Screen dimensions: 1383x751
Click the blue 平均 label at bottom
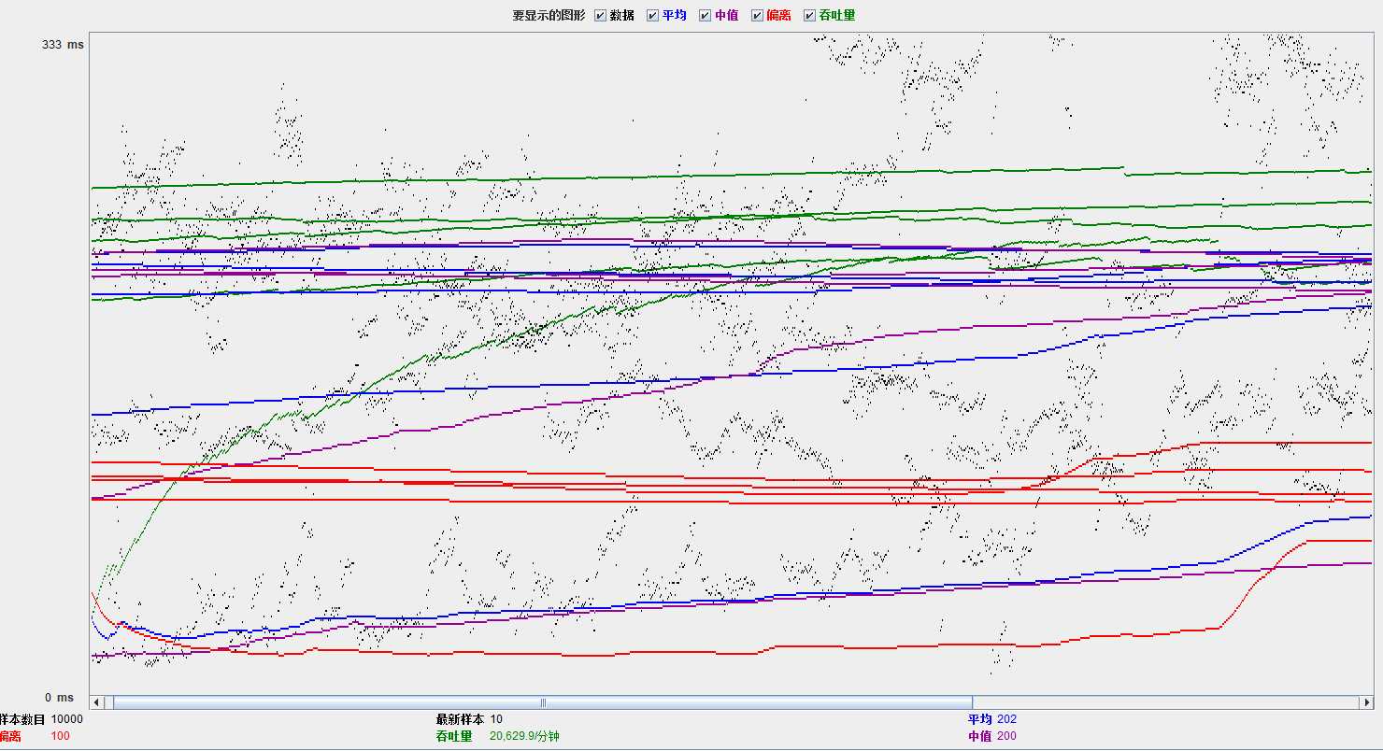(979, 719)
